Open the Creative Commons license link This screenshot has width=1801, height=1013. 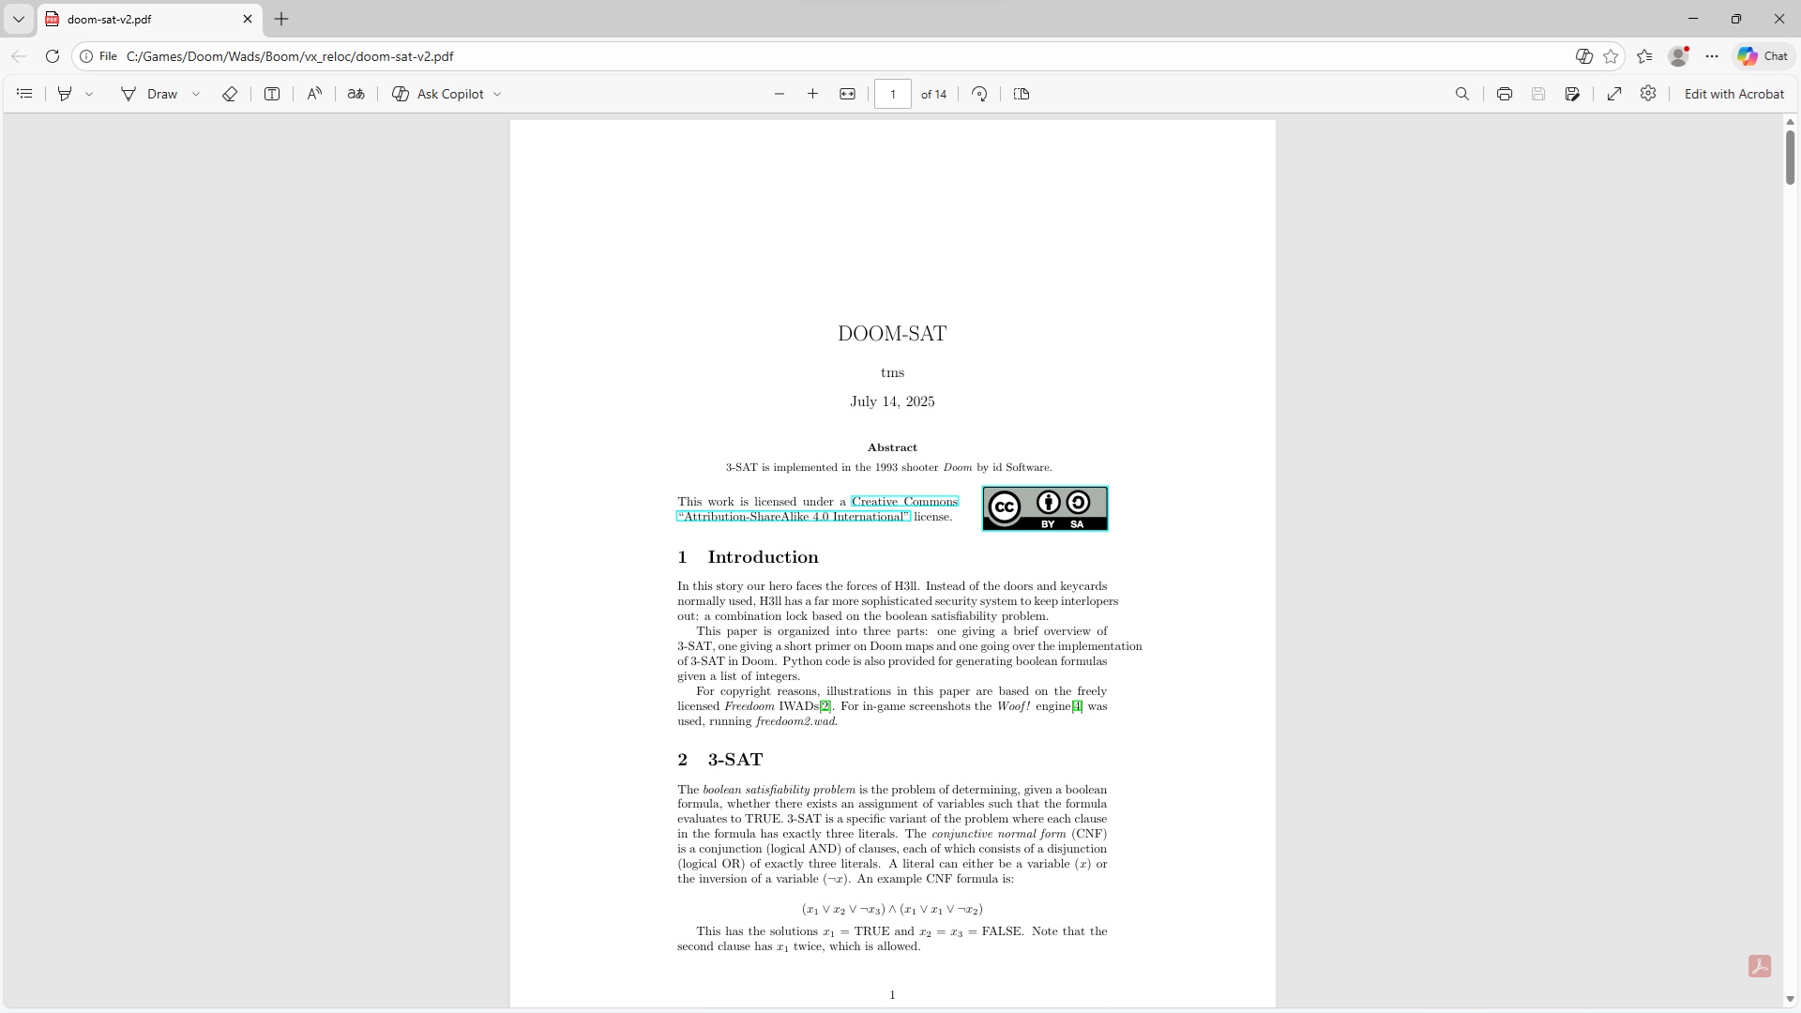904,502
